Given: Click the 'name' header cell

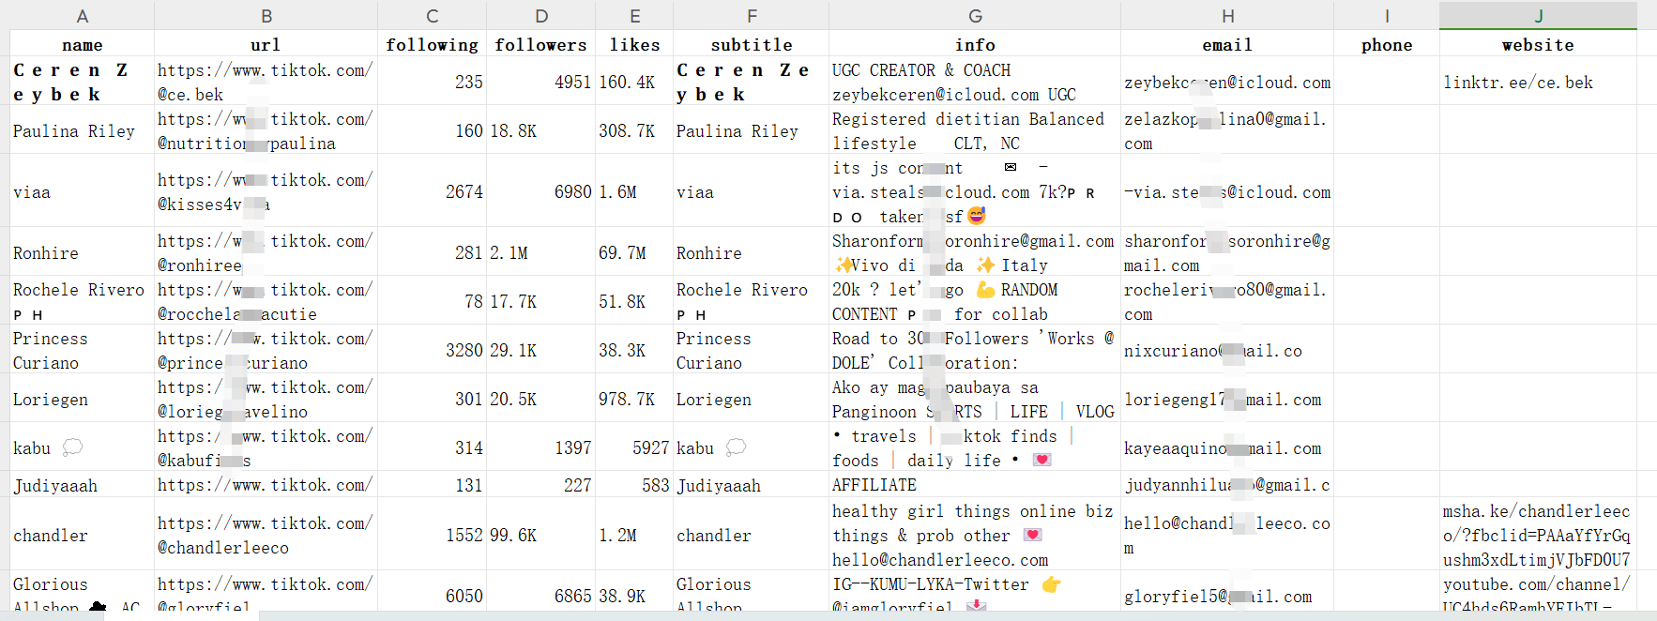Looking at the screenshot, I should click(82, 44).
